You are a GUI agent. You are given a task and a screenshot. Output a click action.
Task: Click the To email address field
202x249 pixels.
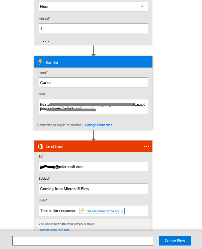(x=93, y=167)
